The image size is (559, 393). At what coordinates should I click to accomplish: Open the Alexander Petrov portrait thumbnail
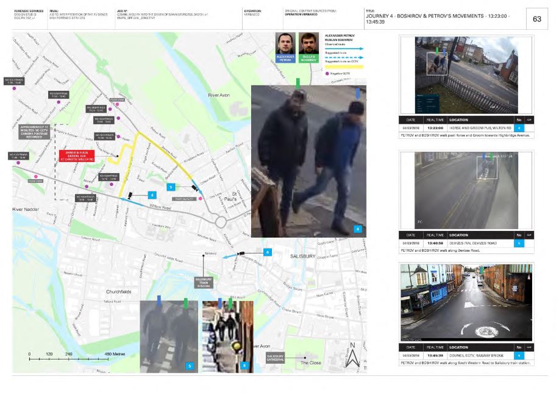coord(285,44)
